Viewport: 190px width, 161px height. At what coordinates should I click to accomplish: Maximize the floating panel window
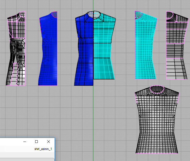36,142
